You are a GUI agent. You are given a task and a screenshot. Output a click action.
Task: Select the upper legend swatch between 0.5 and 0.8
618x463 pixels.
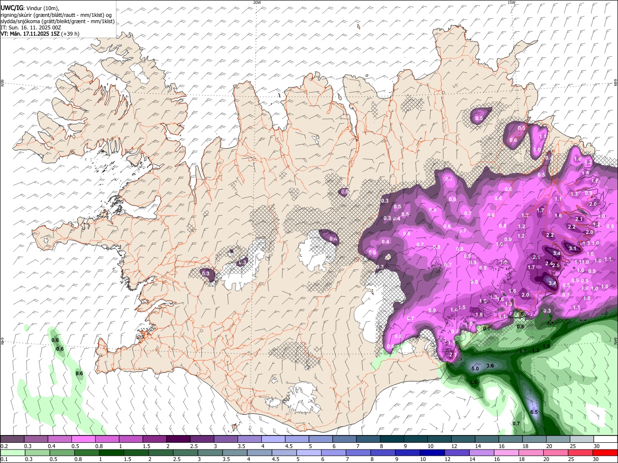point(83,439)
